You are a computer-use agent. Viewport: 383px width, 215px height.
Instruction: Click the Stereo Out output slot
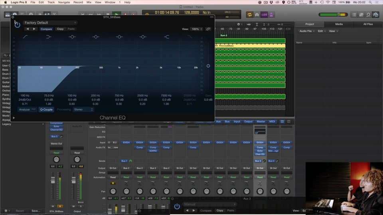[x=56, y=144]
